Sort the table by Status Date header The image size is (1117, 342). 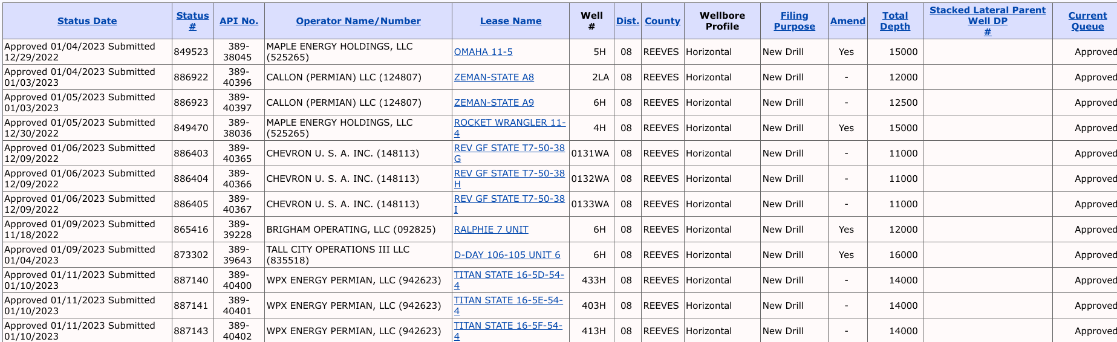(x=87, y=21)
